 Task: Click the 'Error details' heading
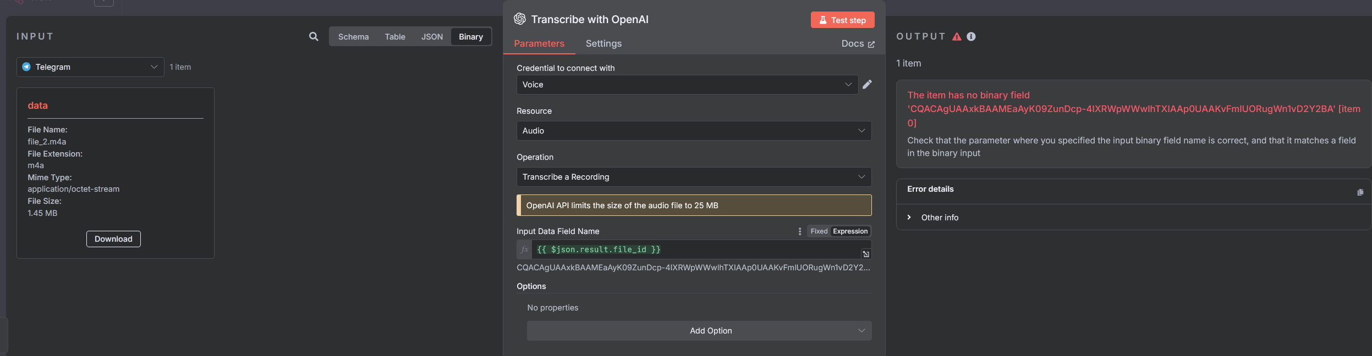click(930, 189)
